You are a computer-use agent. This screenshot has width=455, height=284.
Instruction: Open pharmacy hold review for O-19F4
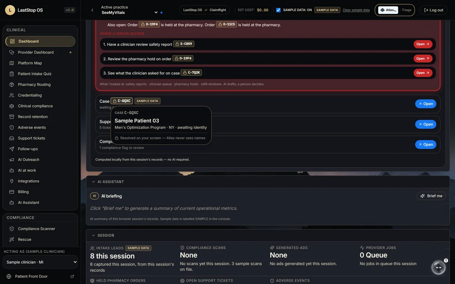(x=423, y=59)
